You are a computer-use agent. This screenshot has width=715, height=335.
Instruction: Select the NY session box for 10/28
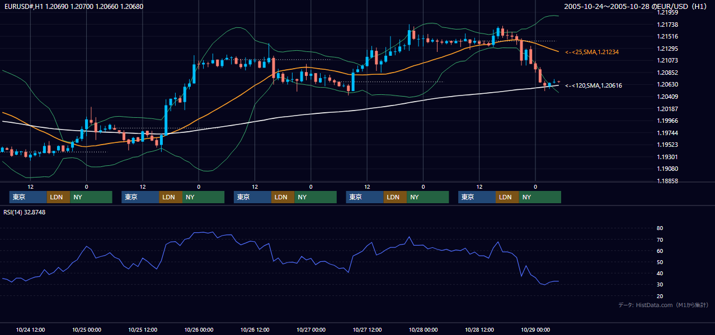540,197
